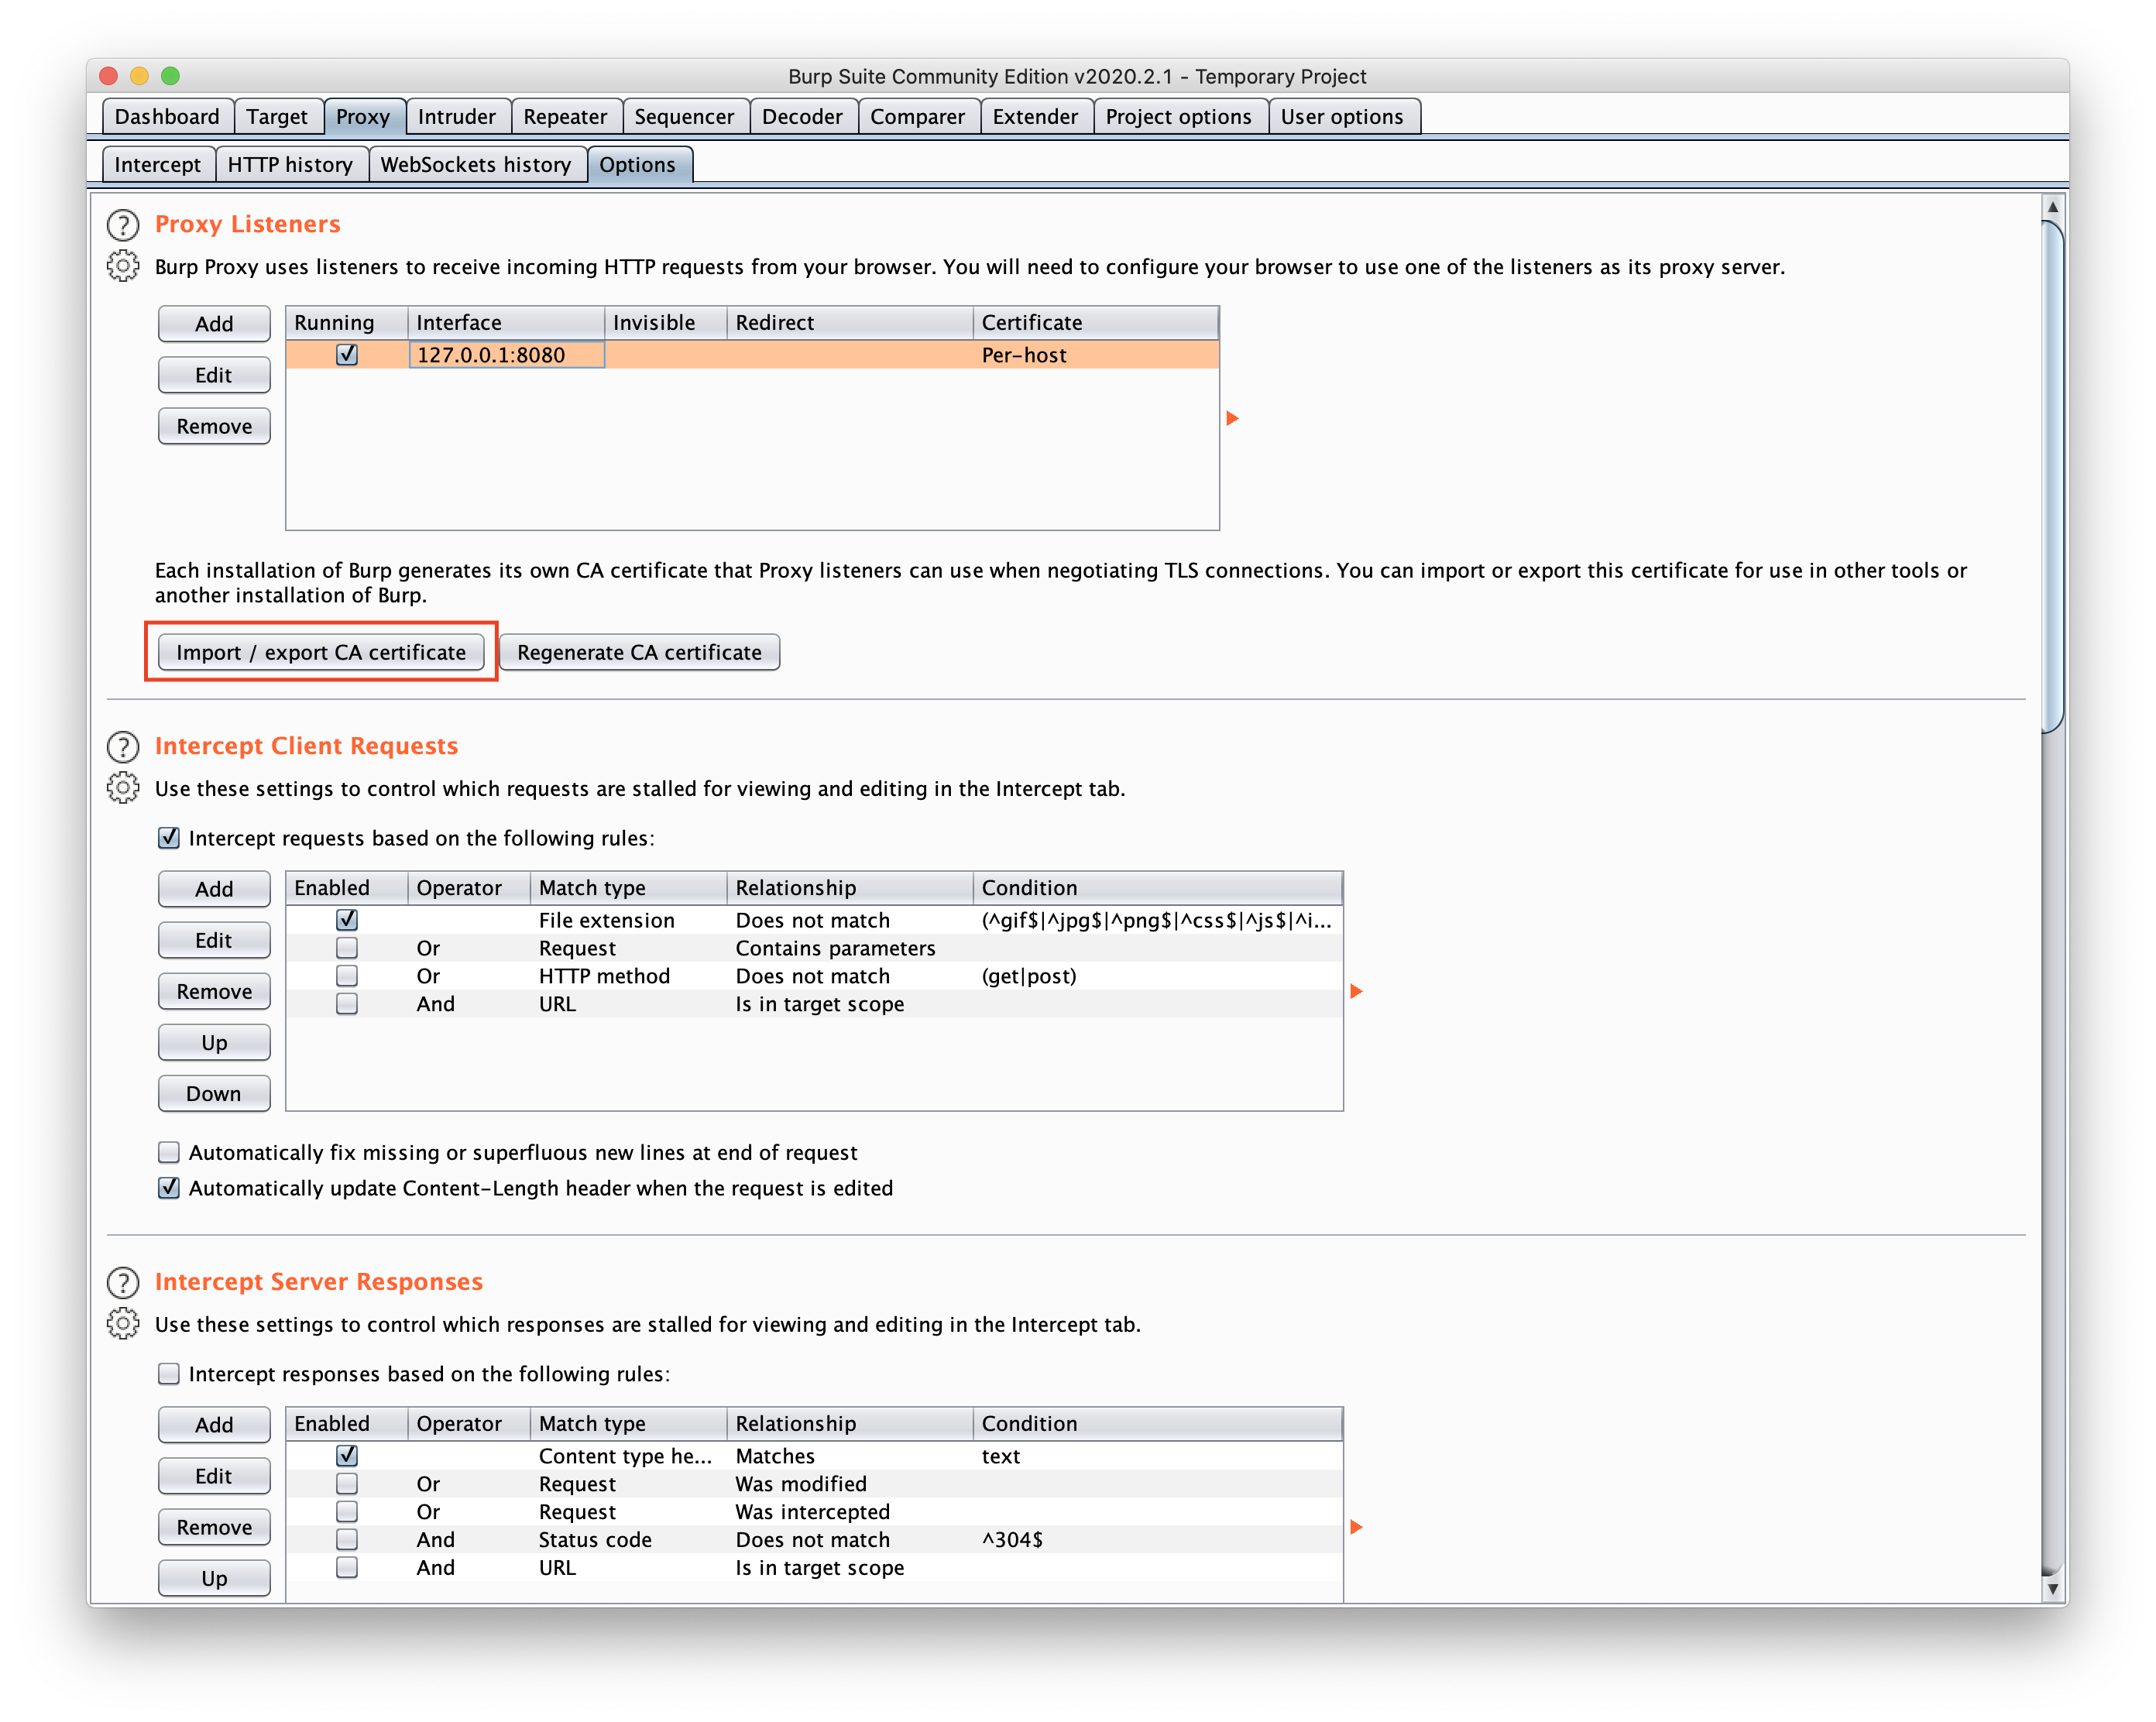
Task: Enable the Status code ^304$ response rule
Action: coord(347,1539)
